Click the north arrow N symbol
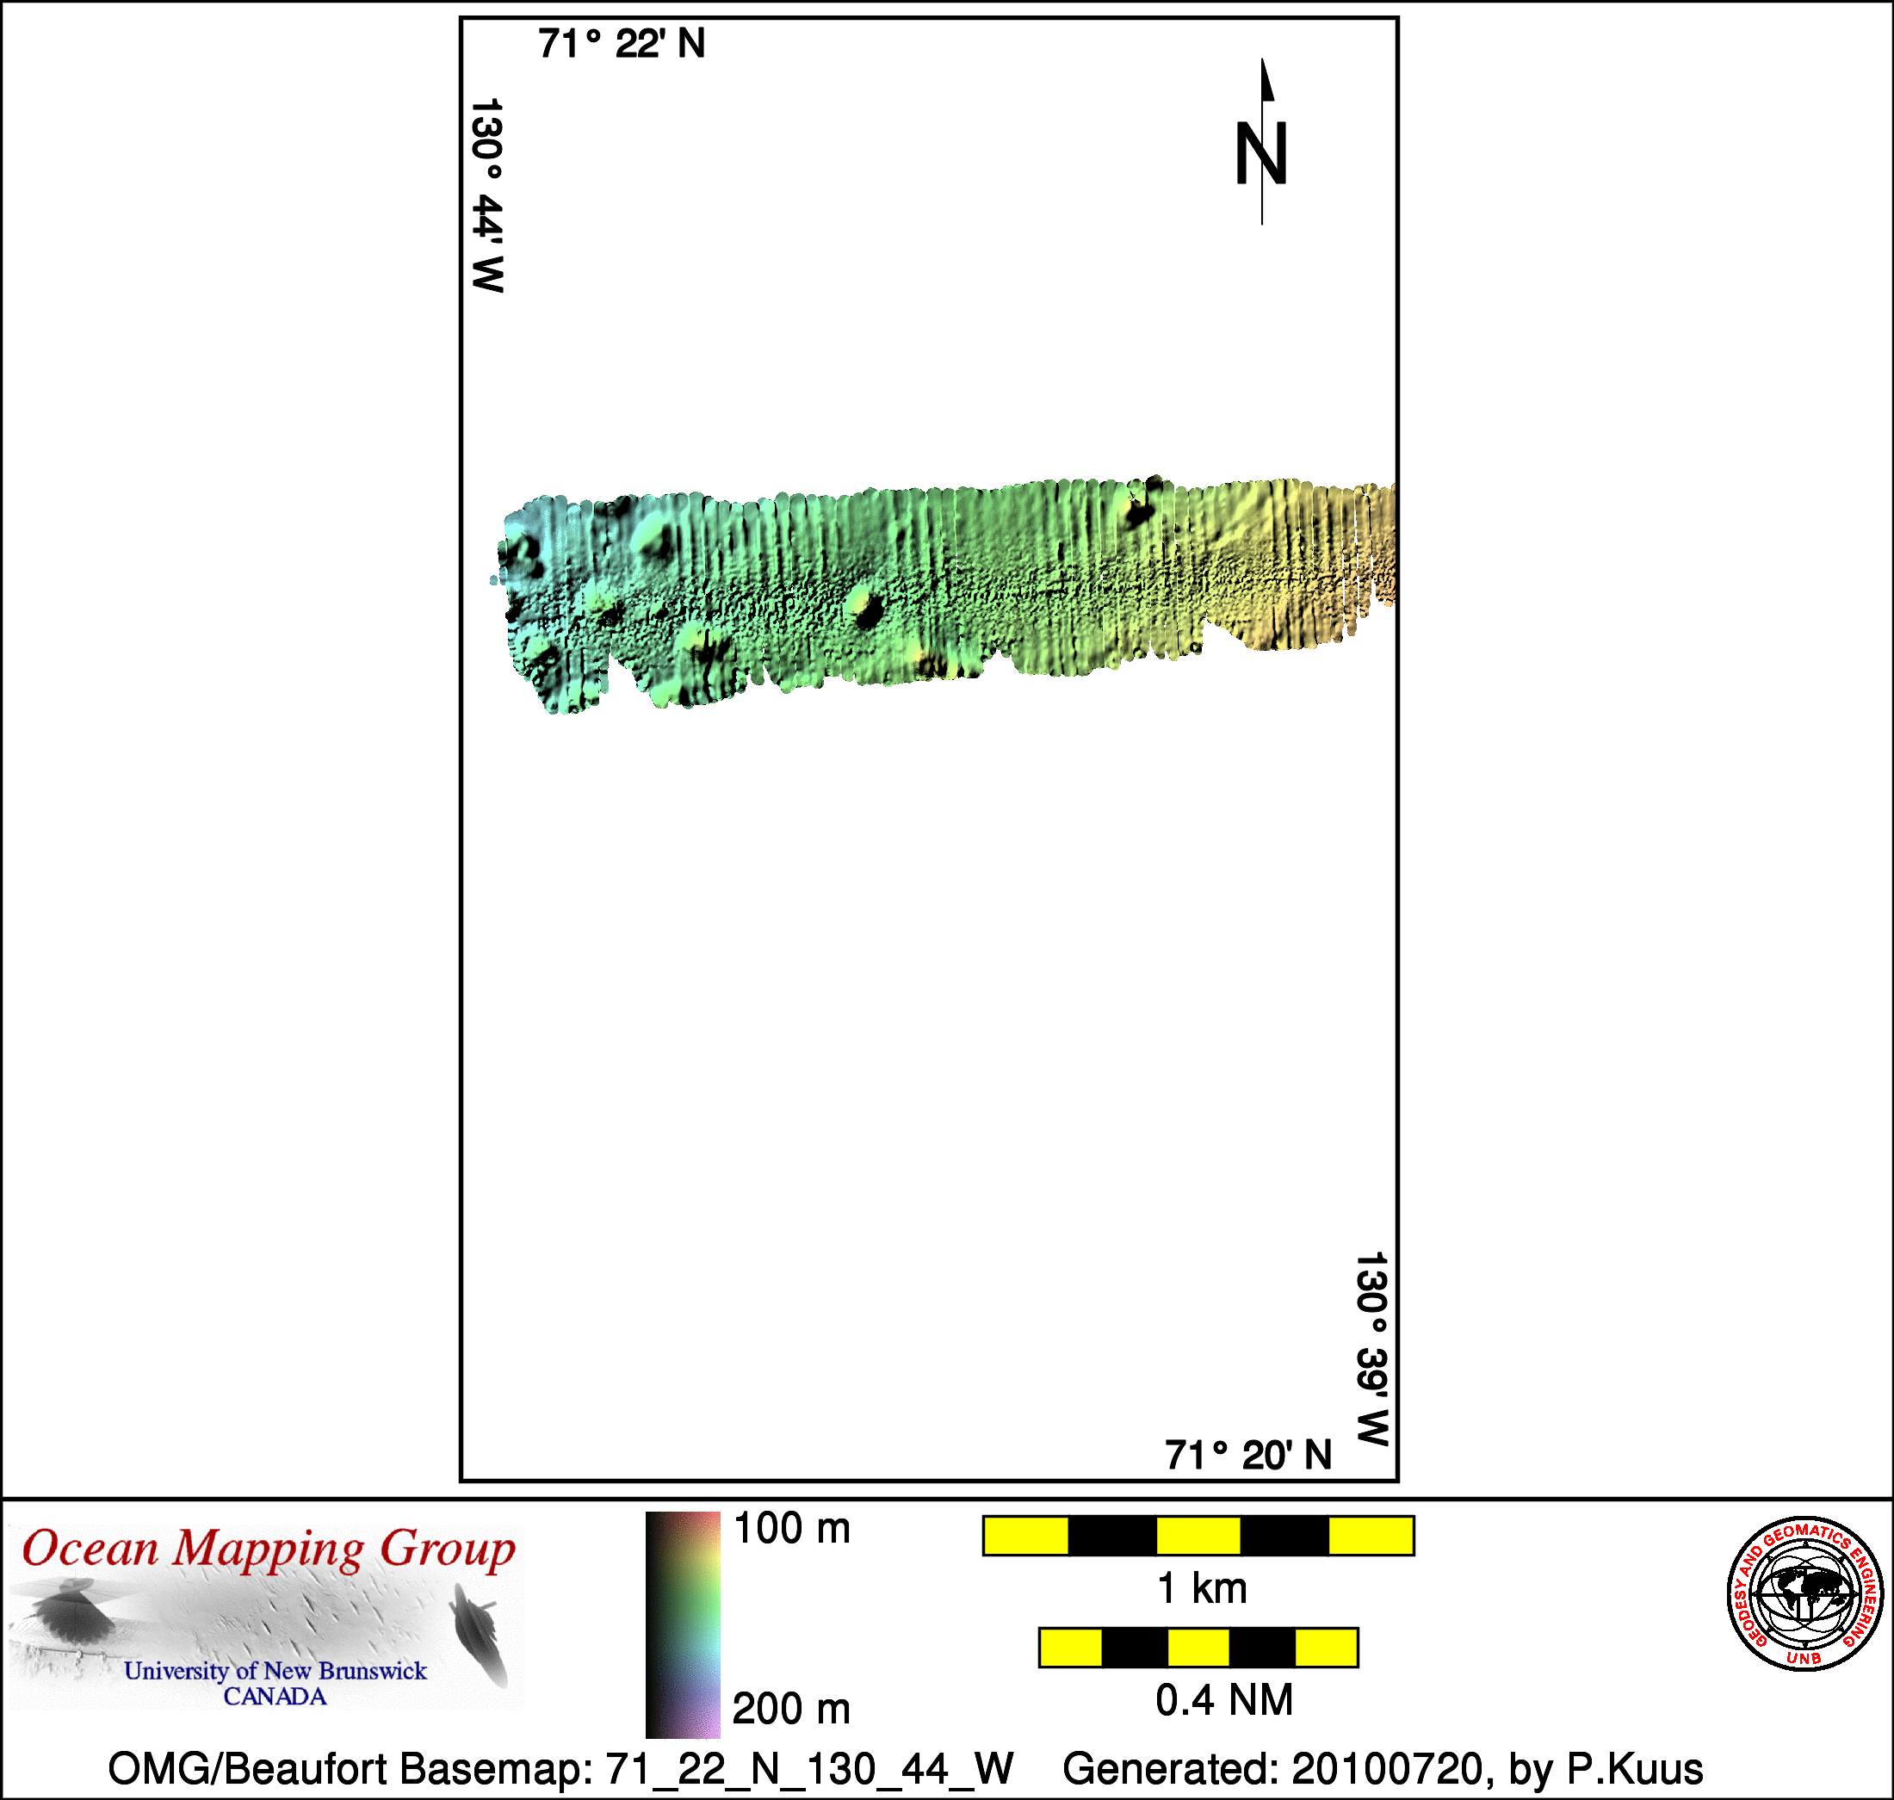This screenshot has height=1800, width=1894. (x=1260, y=152)
